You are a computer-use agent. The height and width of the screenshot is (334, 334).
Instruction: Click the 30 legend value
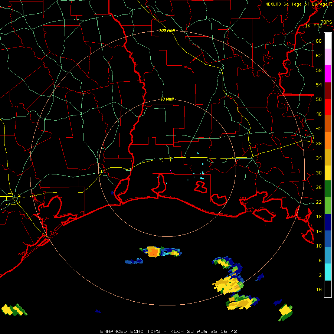pos(319,173)
